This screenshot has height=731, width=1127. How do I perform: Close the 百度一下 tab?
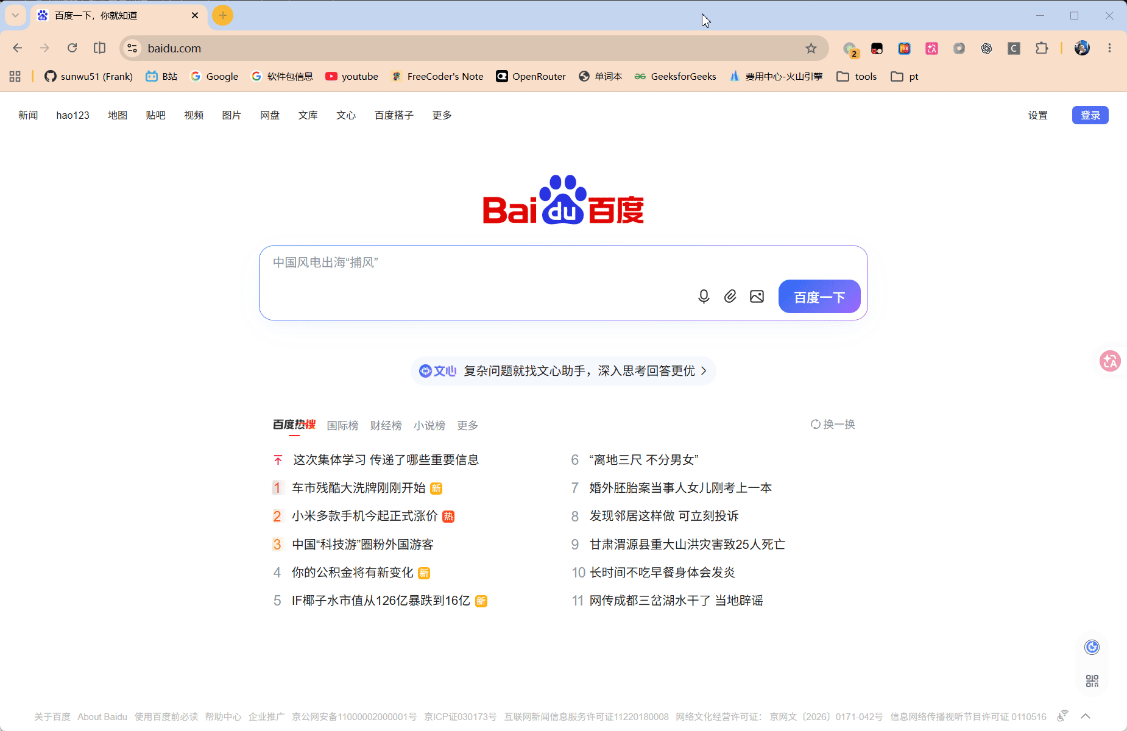pos(195,15)
